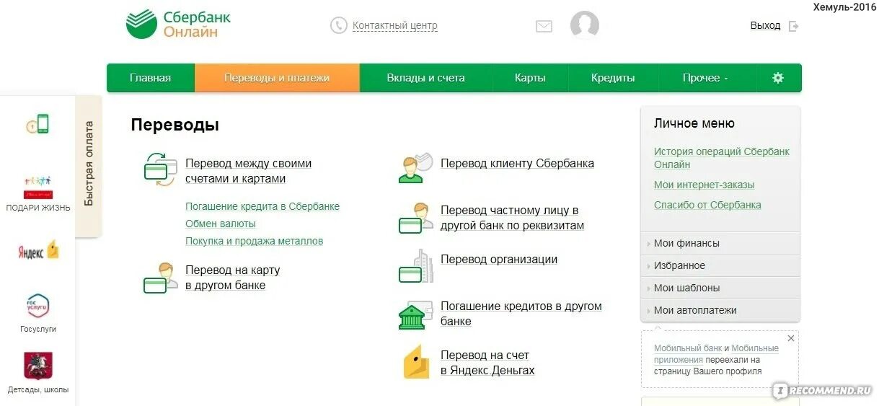This screenshot has height=406, width=879.
Task: Click icon for transfer between own accounts
Action: pos(160,170)
